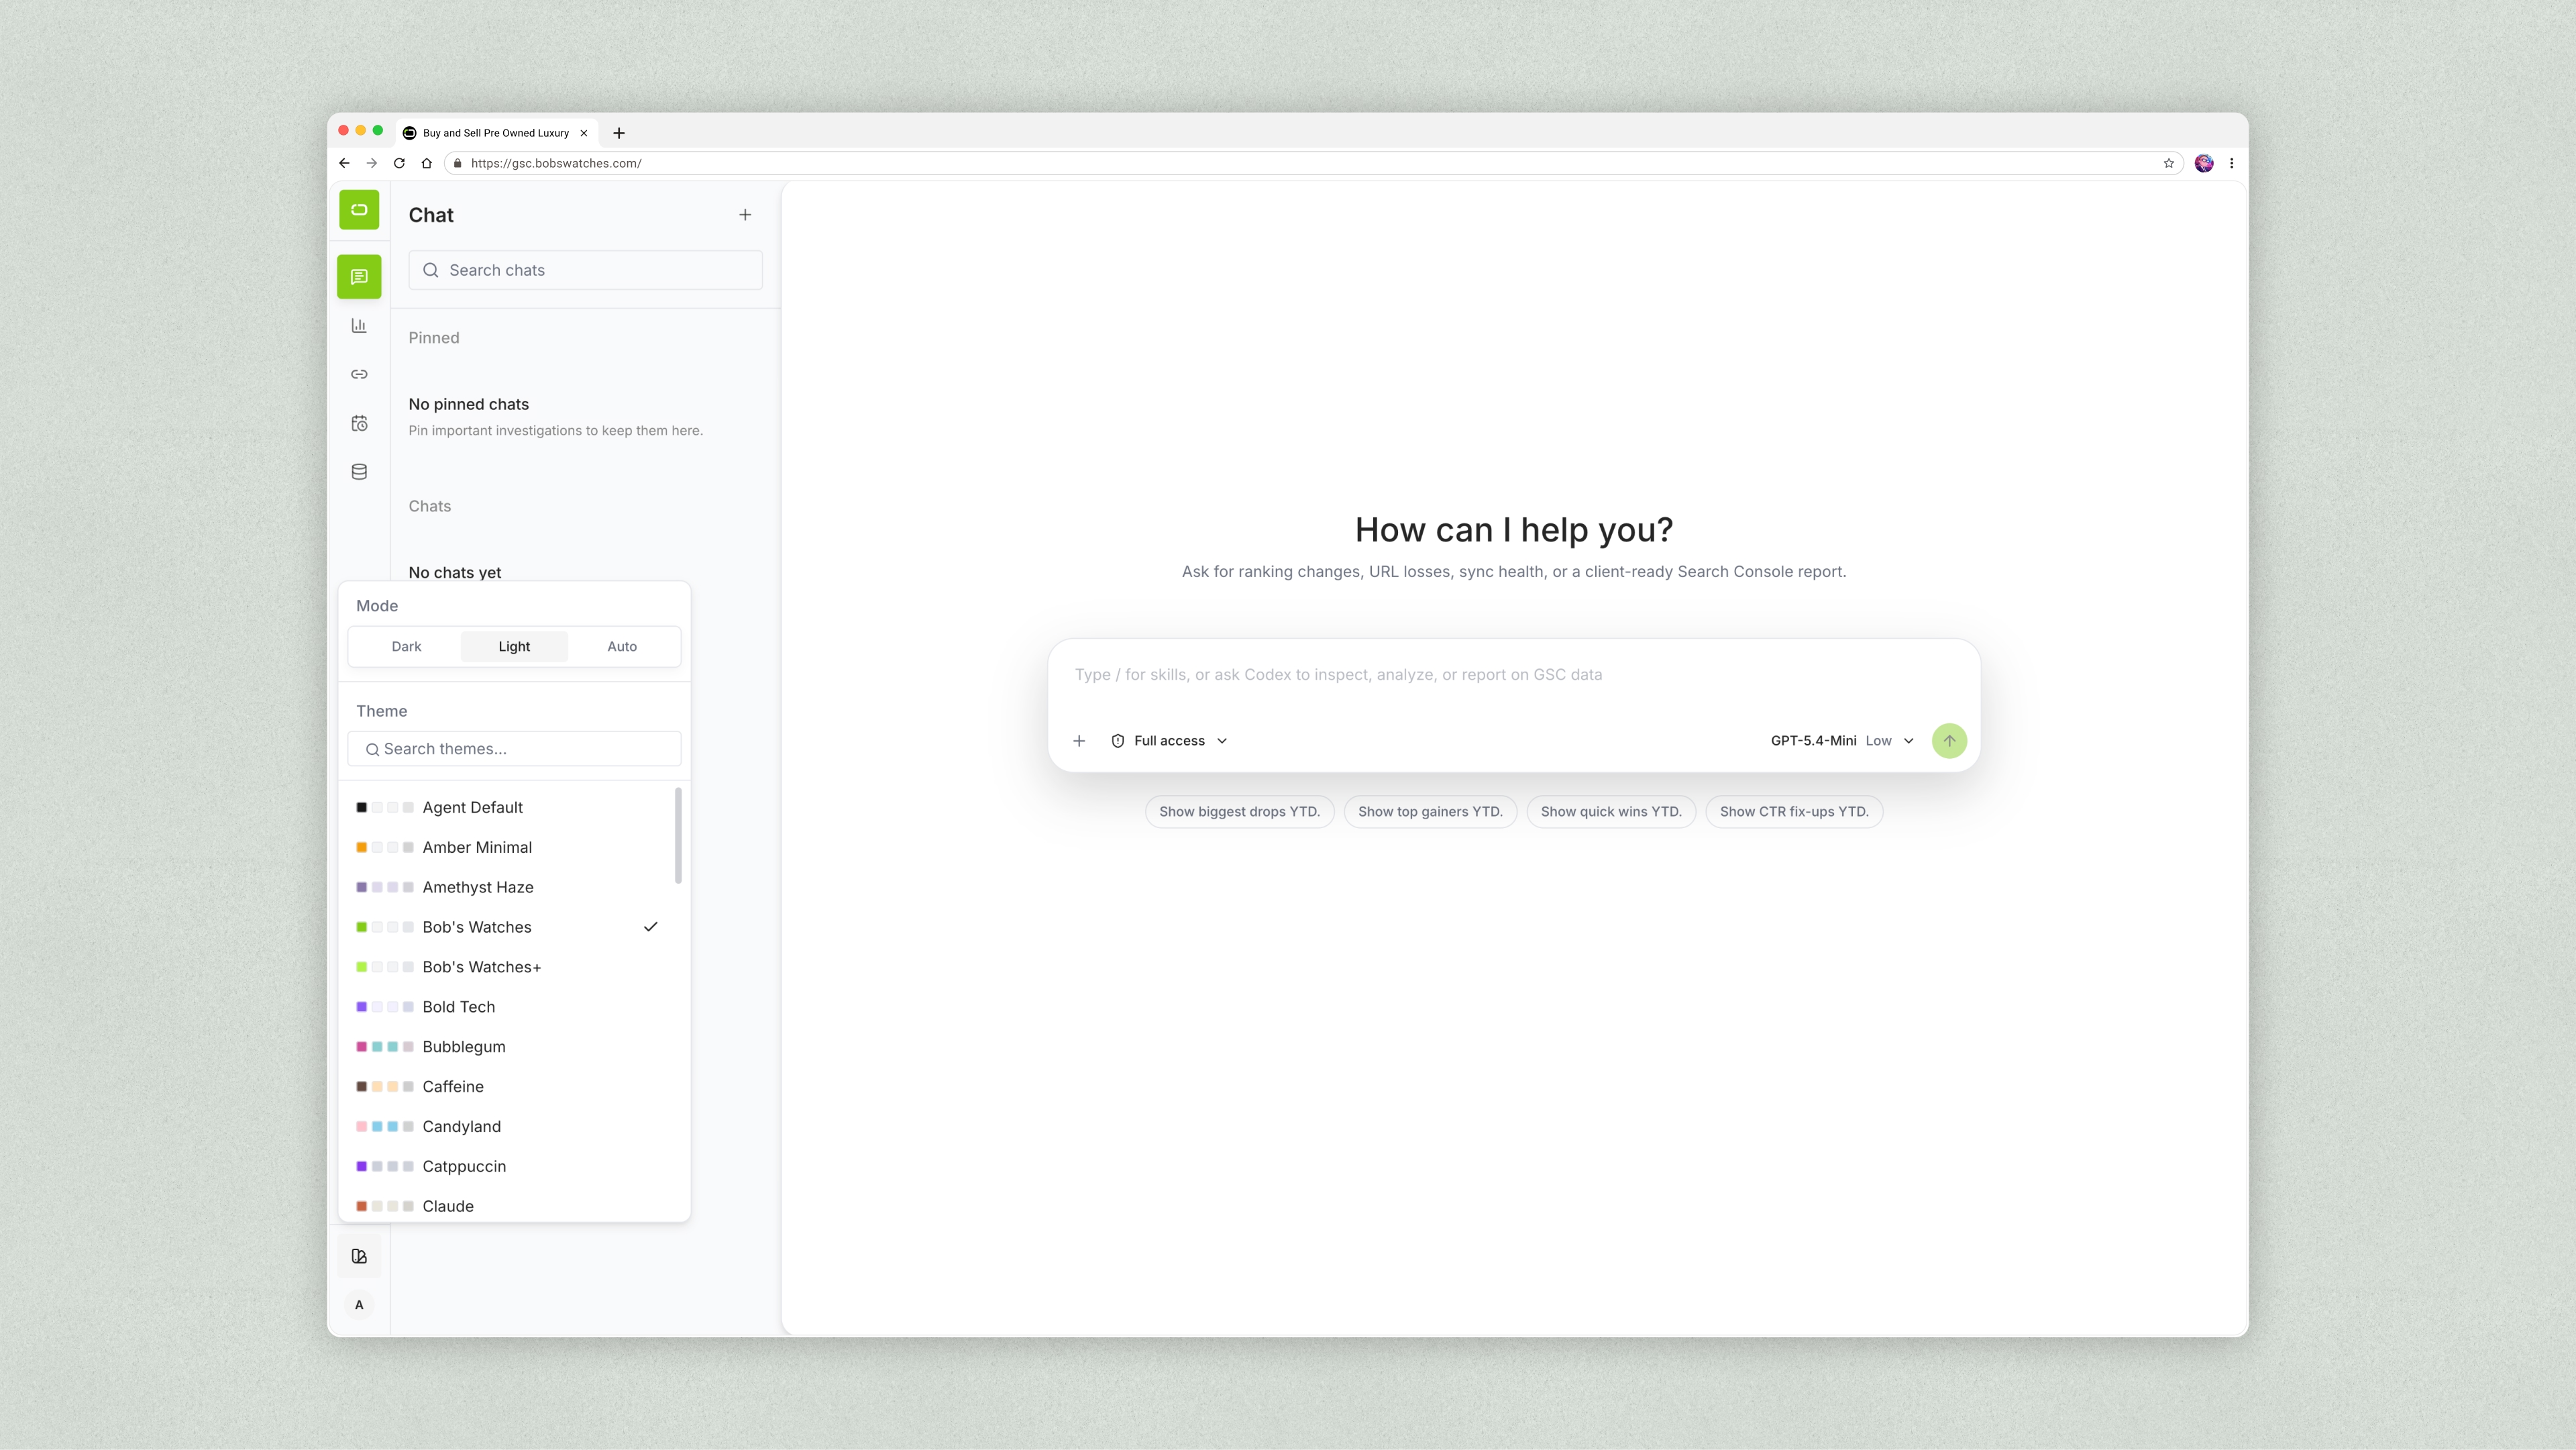Viewport: 2576px width, 1450px height.
Task: Switch mode to Auto
Action: (622, 646)
